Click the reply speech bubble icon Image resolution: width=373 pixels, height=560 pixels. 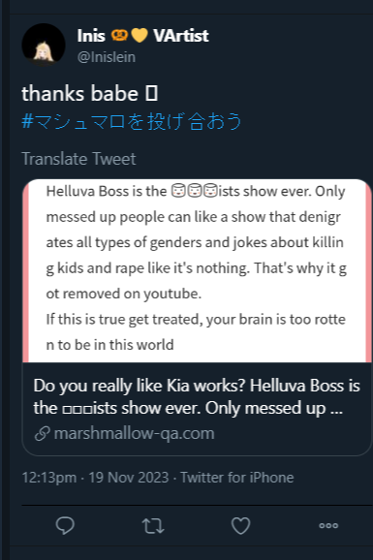tap(65, 525)
